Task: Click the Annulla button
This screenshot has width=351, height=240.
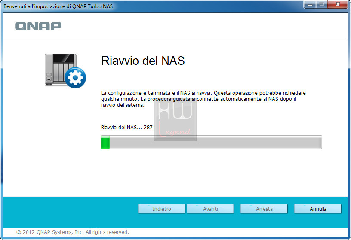Action: [317, 209]
